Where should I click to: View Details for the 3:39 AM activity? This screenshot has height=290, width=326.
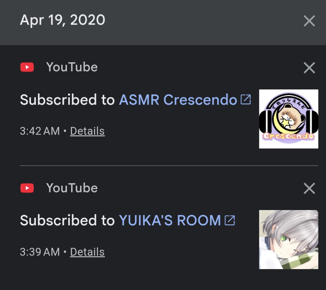point(87,252)
